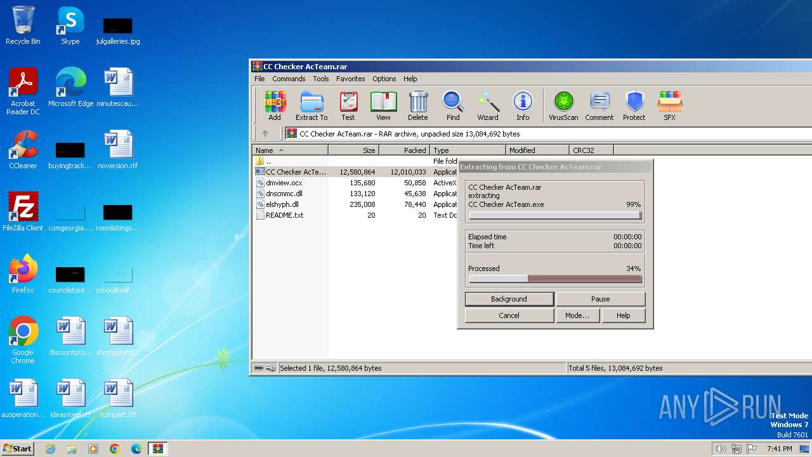Open Internet Explorer from the taskbar
This screenshot has height=457, width=812.
[50, 449]
